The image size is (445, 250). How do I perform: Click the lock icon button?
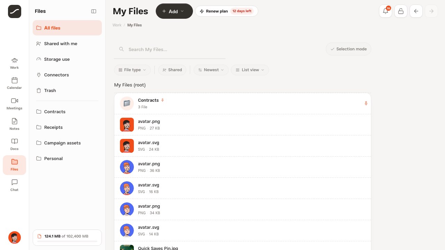[401, 11]
